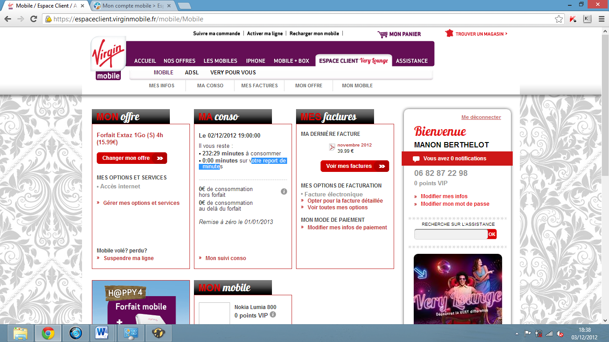Click the H@PPY 4 Forfait mobile banner
The height and width of the screenshot is (342, 609).
[141, 302]
